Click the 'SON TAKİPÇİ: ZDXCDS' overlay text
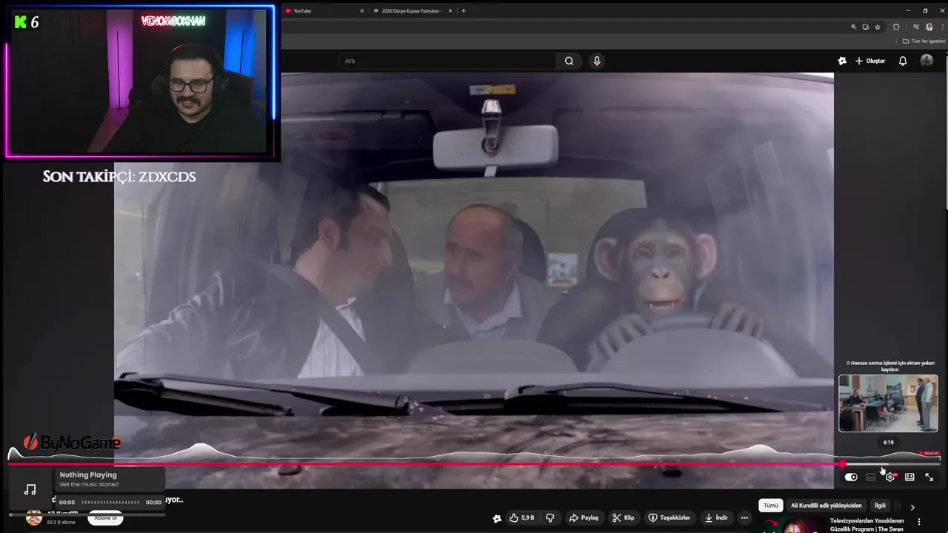Viewport: 948px width, 533px height. coord(119,176)
